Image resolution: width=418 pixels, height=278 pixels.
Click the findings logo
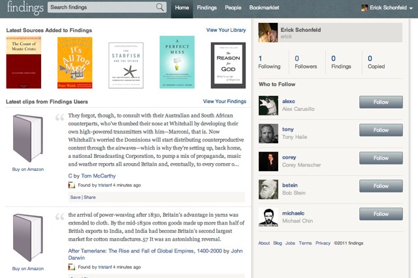22,8
